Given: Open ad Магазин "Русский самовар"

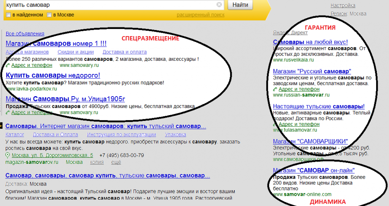Looking at the screenshot, I should tap(312, 71).
